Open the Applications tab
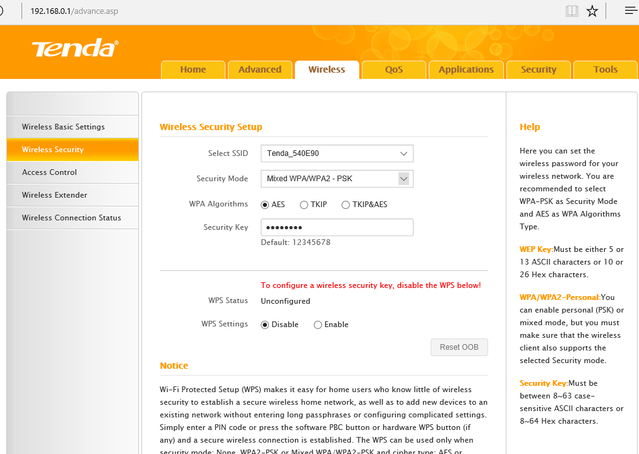639x454 pixels. pos(466,69)
